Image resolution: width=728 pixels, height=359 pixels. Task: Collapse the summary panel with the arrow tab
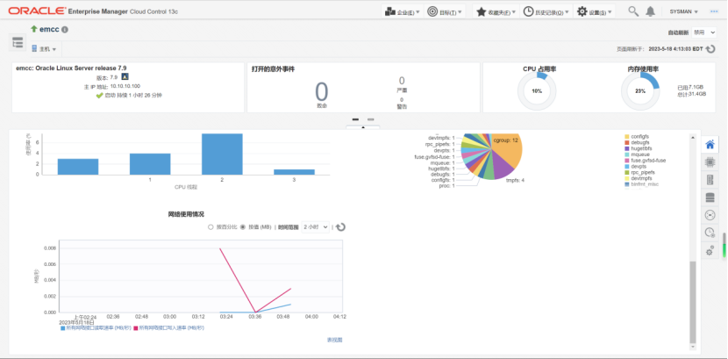[363, 127]
